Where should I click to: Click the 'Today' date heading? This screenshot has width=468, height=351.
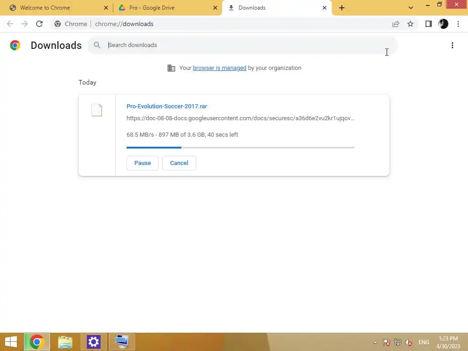pyautogui.click(x=87, y=82)
